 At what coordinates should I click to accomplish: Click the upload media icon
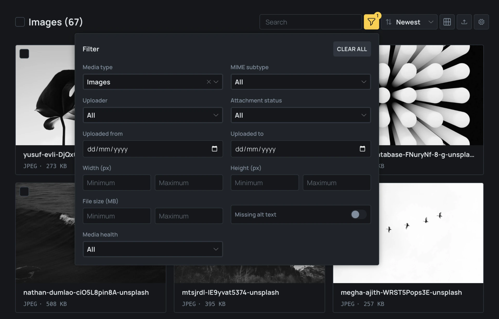pos(464,22)
